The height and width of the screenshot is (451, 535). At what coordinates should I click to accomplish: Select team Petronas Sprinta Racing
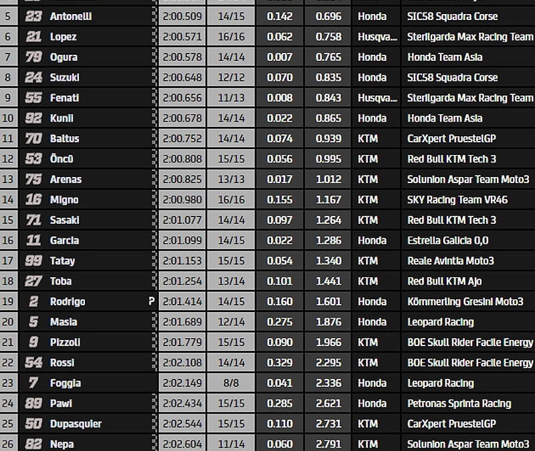coord(459,404)
